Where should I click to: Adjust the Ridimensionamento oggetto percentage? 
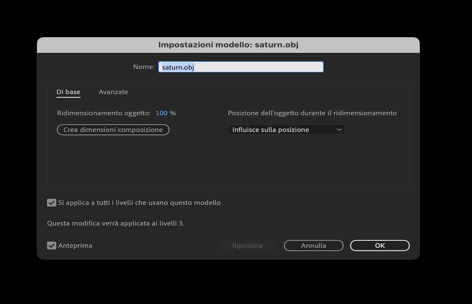coord(162,113)
